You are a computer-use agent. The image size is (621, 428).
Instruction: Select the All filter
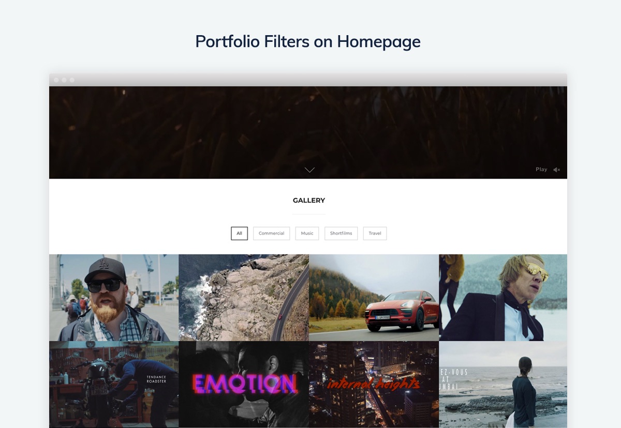(240, 233)
